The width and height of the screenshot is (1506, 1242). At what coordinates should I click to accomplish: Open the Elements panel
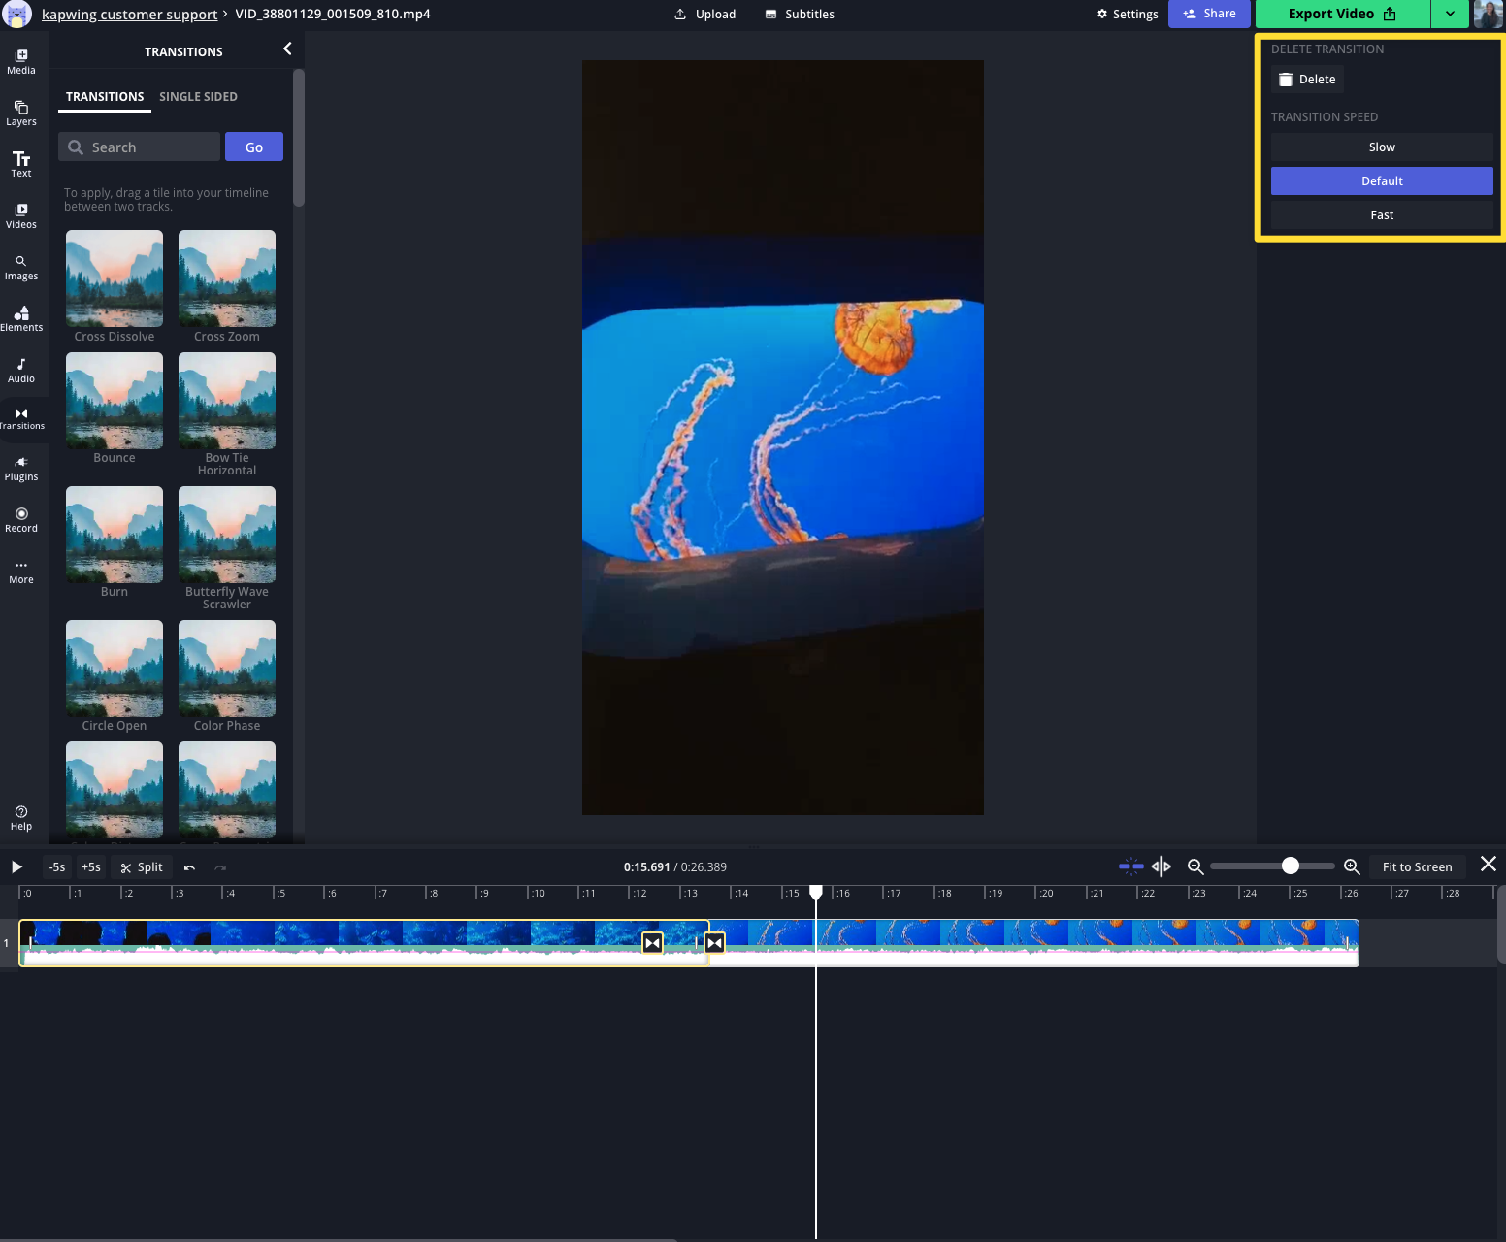21,318
